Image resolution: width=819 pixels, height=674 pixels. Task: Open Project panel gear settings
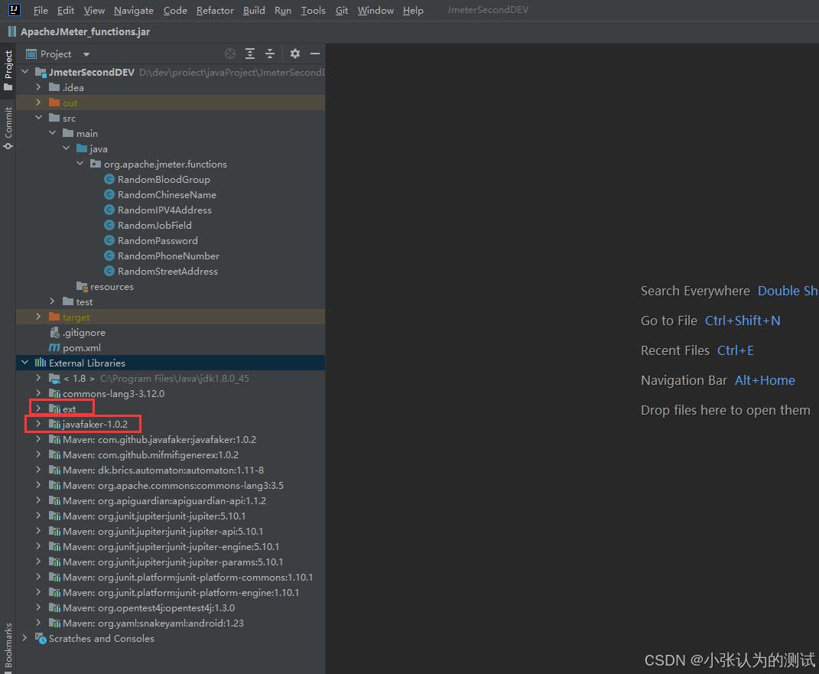(x=295, y=54)
